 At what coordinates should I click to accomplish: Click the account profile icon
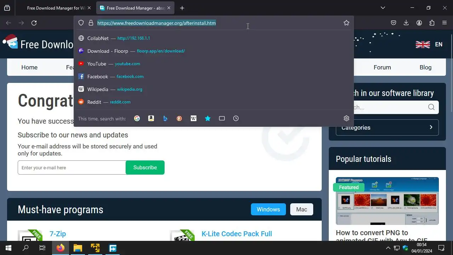(419, 23)
